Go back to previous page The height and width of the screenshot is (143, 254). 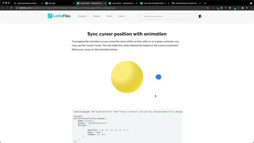[3, 8]
